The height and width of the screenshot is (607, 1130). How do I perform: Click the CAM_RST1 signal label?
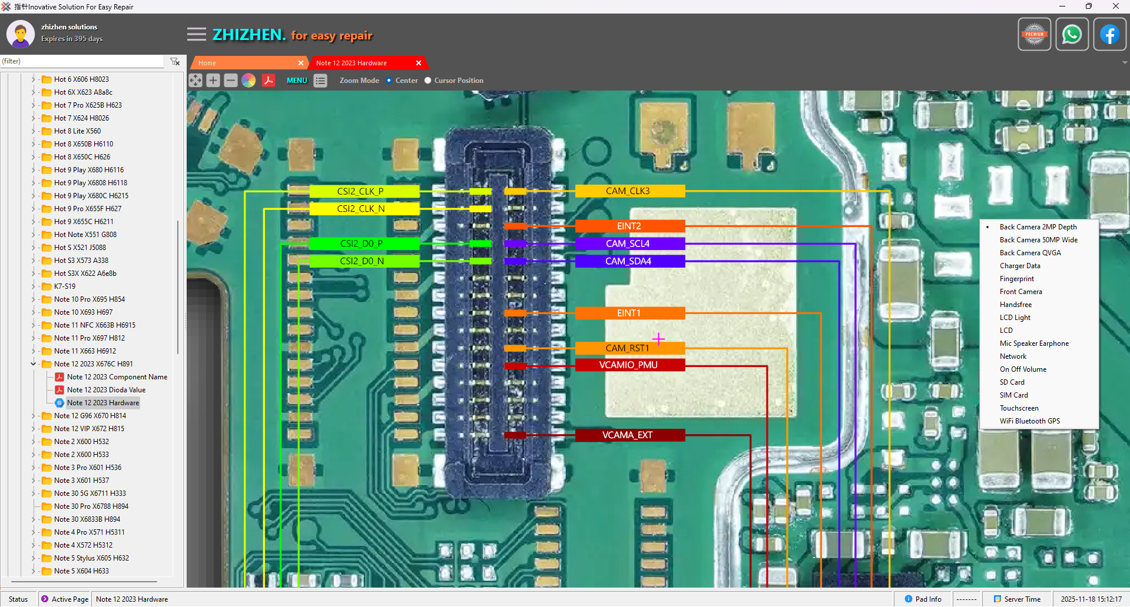click(x=630, y=348)
